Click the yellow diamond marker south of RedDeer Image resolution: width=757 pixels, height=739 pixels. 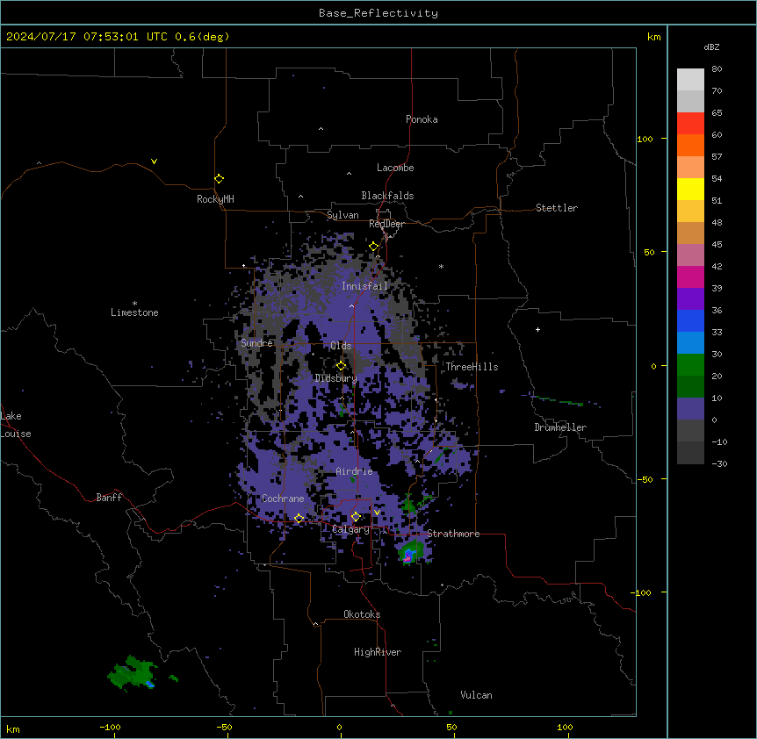374,247
